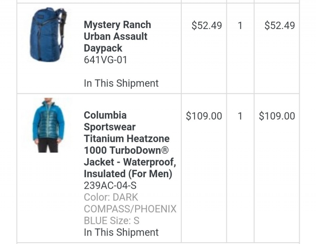
Task: Click the ® symbol after TurboDown
Action: coord(165,150)
